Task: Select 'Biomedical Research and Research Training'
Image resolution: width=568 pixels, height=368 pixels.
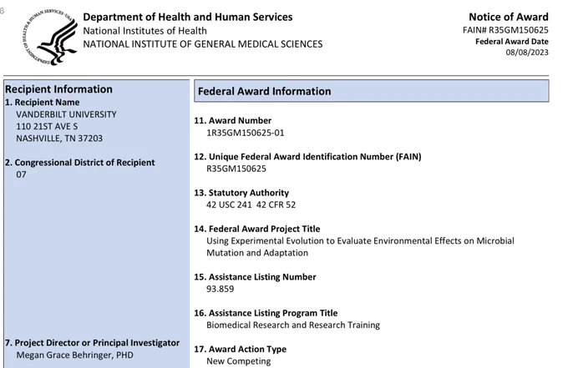Action: [x=293, y=325]
